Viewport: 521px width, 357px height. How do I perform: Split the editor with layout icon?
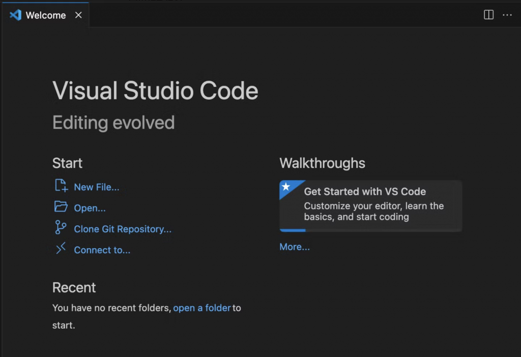tap(488, 15)
